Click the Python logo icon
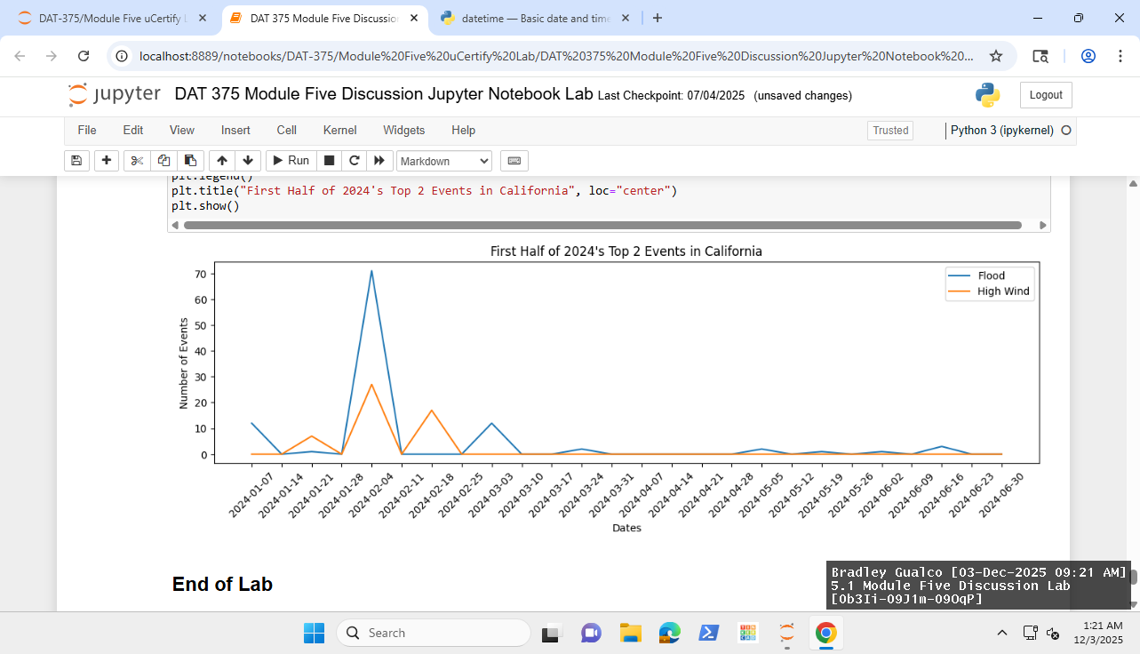1140x654 pixels. [x=987, y=95]
